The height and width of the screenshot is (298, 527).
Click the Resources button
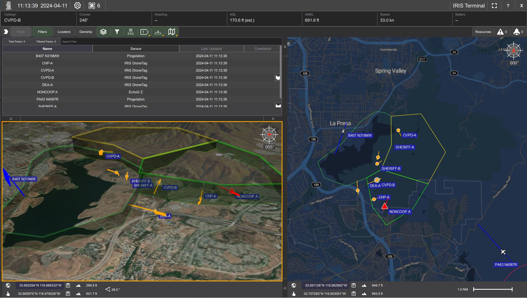click(x=483, y=32)
